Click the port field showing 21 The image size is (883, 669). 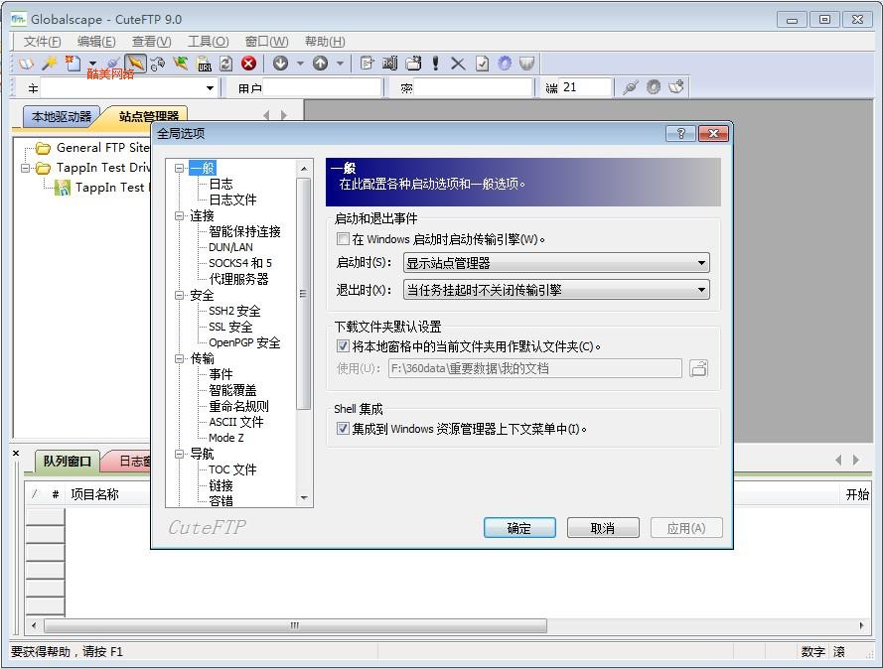pyautogui.click(x=586, y=87)
